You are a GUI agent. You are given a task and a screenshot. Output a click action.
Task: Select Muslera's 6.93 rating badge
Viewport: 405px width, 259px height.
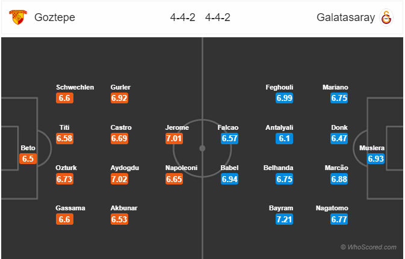[376, 159]
